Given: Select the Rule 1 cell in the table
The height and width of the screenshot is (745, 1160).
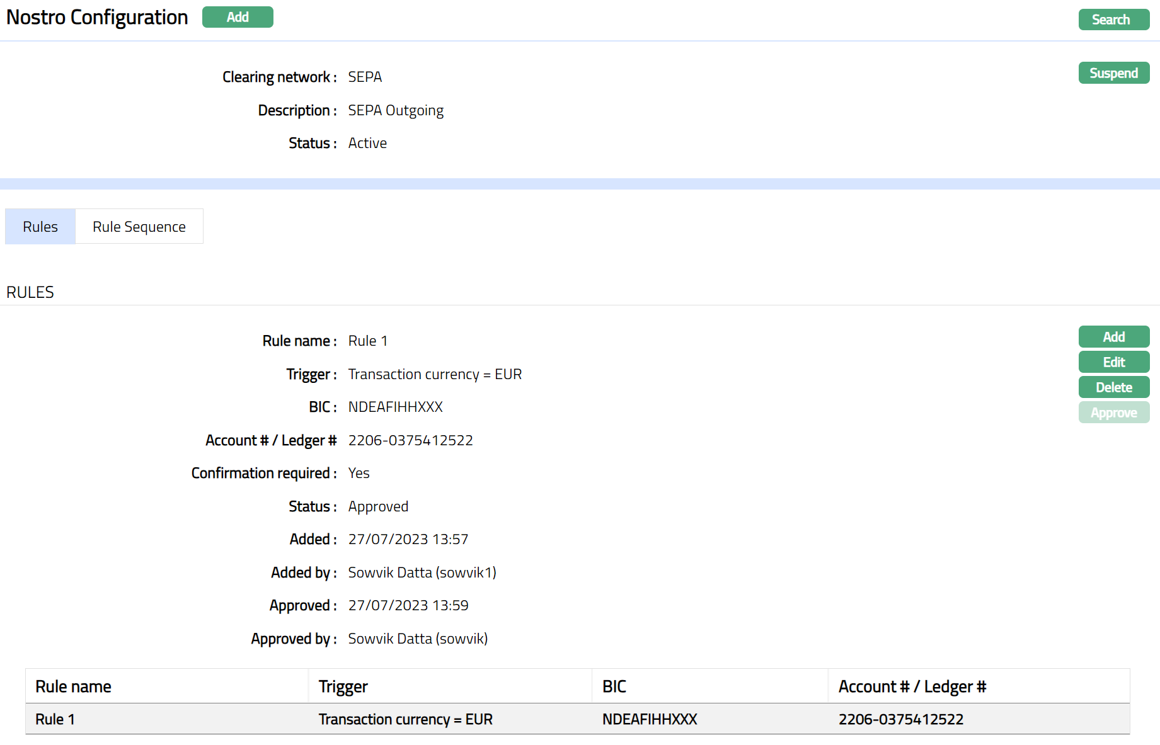Looking at the screenshot, I should pos(55,719).
